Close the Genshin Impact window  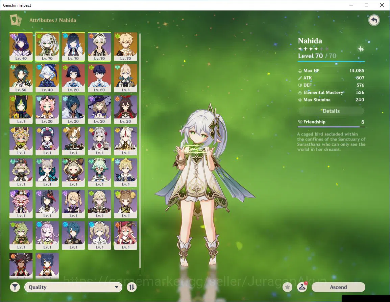(382, 5)
